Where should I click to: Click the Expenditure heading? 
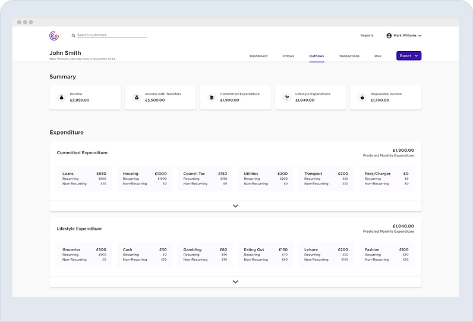click(67, 132)
